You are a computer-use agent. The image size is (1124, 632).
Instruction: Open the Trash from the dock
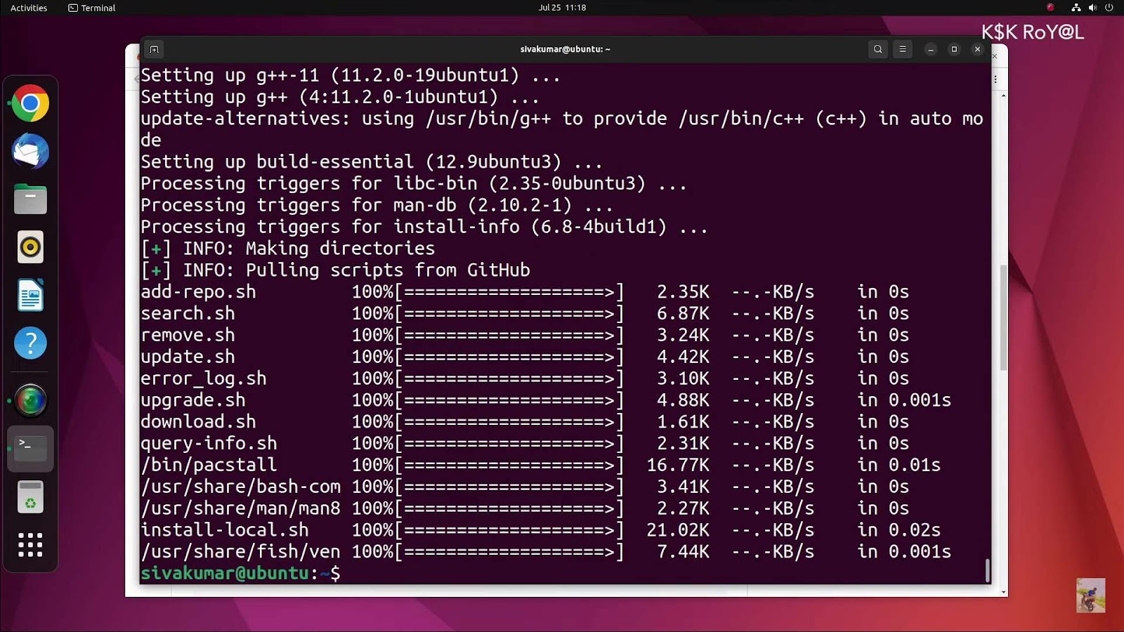pyautogui.click(x=30, y=497)
